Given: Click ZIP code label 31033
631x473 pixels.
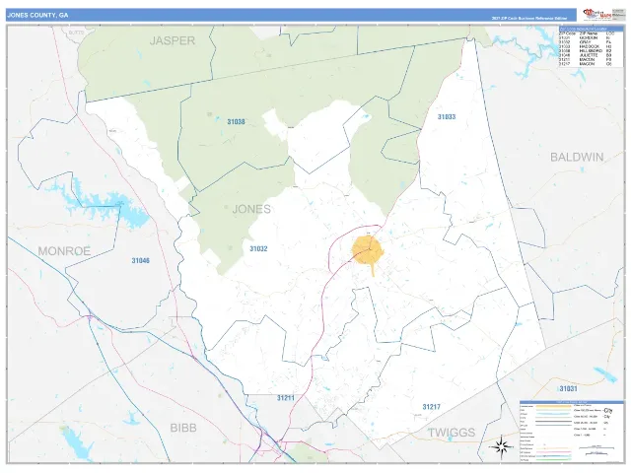Looking at the screenshot, I should click(x=447, y=116).
